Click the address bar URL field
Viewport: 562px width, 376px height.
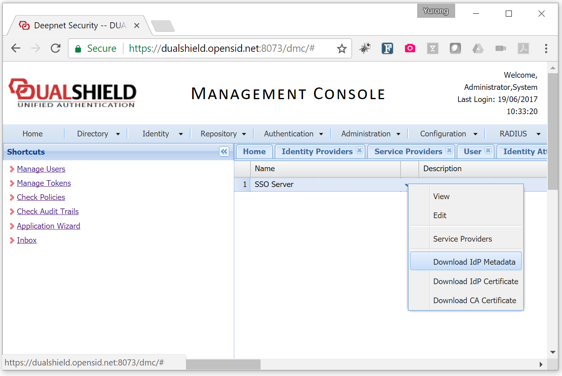(x=222, y=49)
